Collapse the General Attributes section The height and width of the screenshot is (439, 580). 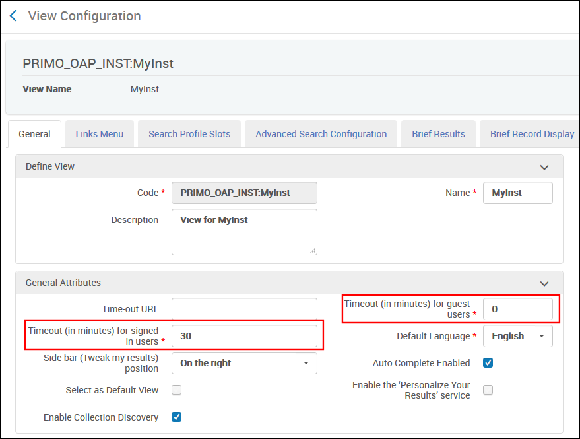(544, 283)
